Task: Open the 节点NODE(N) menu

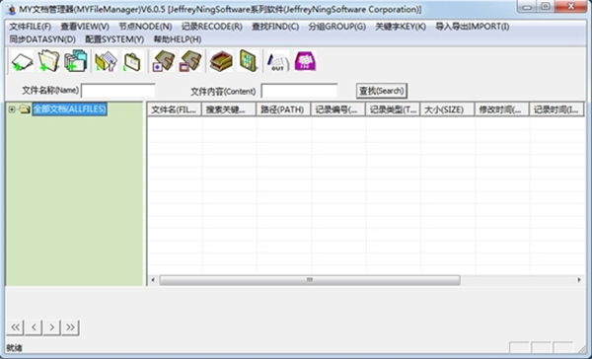Action: click(x=145, y=27)
